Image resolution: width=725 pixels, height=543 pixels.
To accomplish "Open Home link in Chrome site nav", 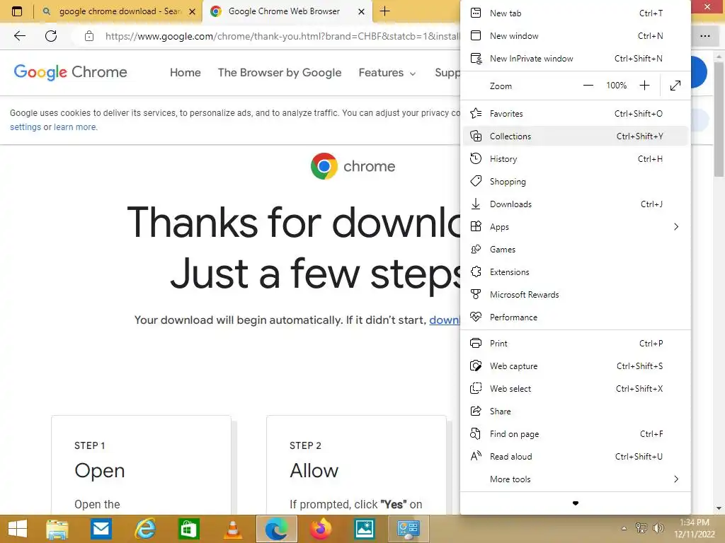I will point(185,73).
